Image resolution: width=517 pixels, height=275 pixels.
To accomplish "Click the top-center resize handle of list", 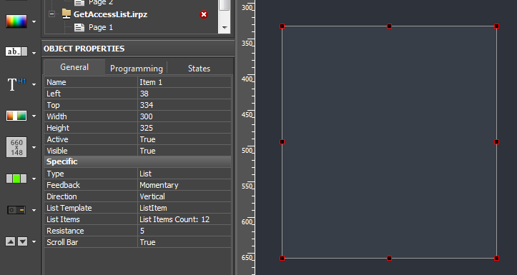I will [x=389, y=26].
